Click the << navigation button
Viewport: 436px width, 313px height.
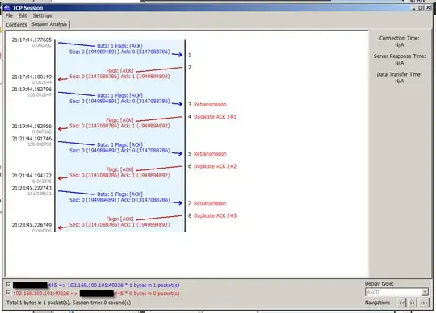(401, 303)
